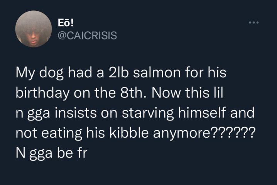Click the word 'birthday' in the tweet

point(42,93)
